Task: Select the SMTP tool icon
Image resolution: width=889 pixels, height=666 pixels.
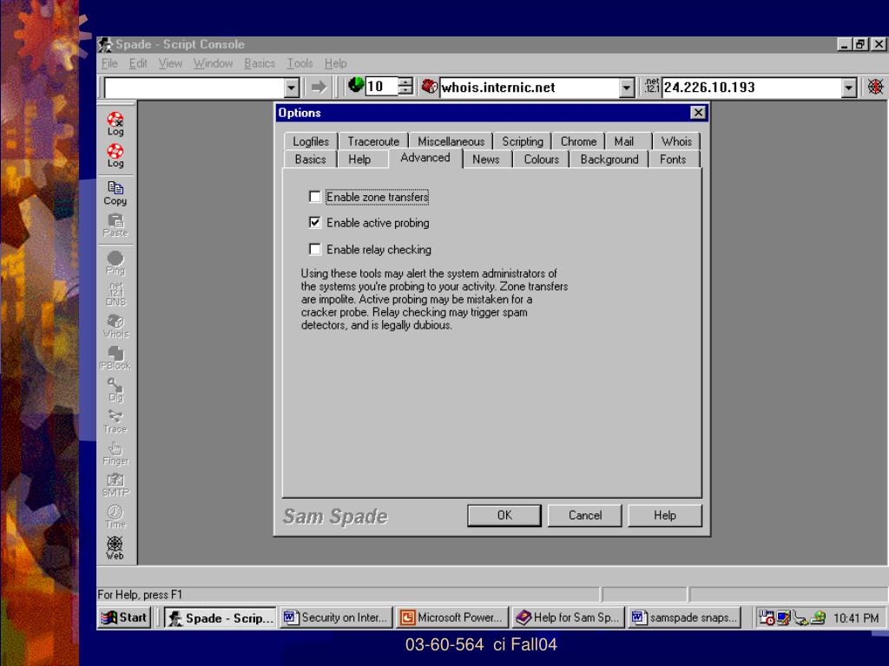Action: coord(115,484)
